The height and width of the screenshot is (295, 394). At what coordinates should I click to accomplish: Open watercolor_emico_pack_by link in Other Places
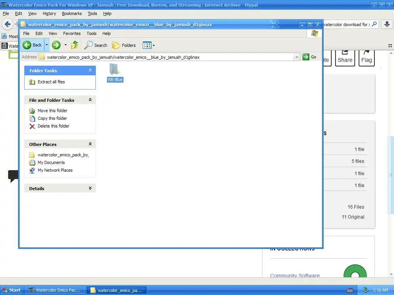click(x=63, y=155)
